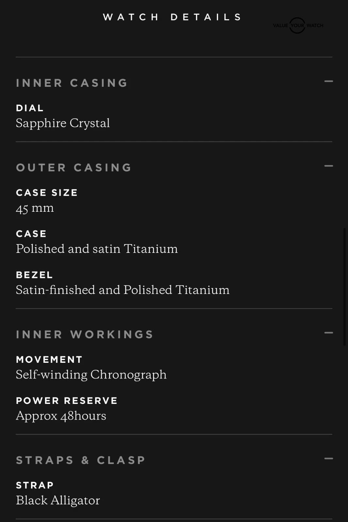Select the Sapphire Crystal dial value
The image size is (348, 522).
(x=63, y=123)
